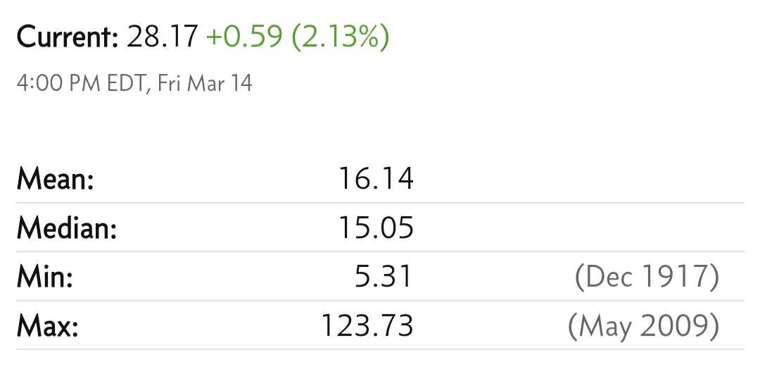760x379 pixels.
Task: Select the maximum value 123.73
Action: pos(367,325)
